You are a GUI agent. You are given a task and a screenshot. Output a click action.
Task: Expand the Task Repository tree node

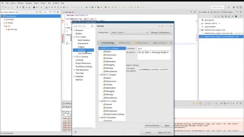tap(74, 70)
